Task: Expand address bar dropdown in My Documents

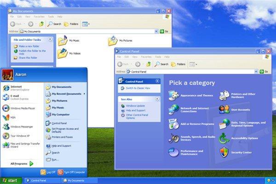Action: (156, 31)
